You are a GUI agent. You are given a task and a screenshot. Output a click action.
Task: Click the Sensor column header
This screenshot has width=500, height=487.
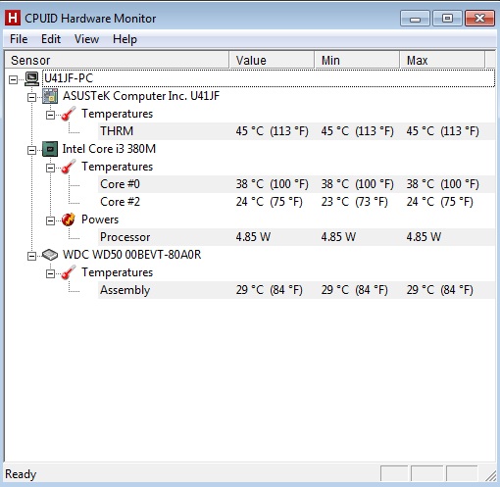pyautogui.click(x=117, y=60)
